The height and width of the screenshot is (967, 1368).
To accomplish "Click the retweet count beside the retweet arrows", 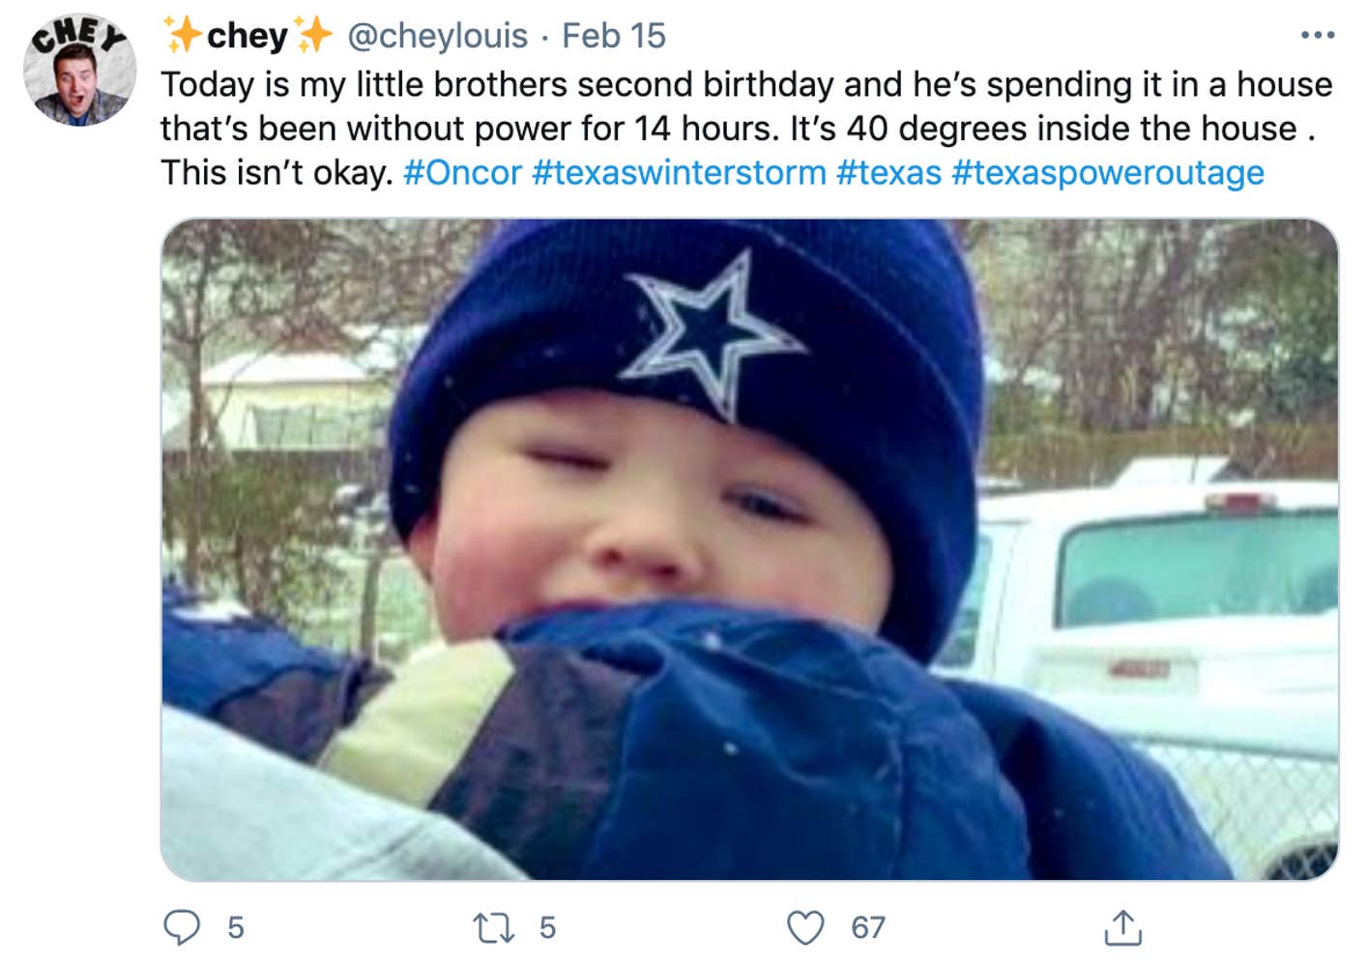I will (x=548, y=928).
